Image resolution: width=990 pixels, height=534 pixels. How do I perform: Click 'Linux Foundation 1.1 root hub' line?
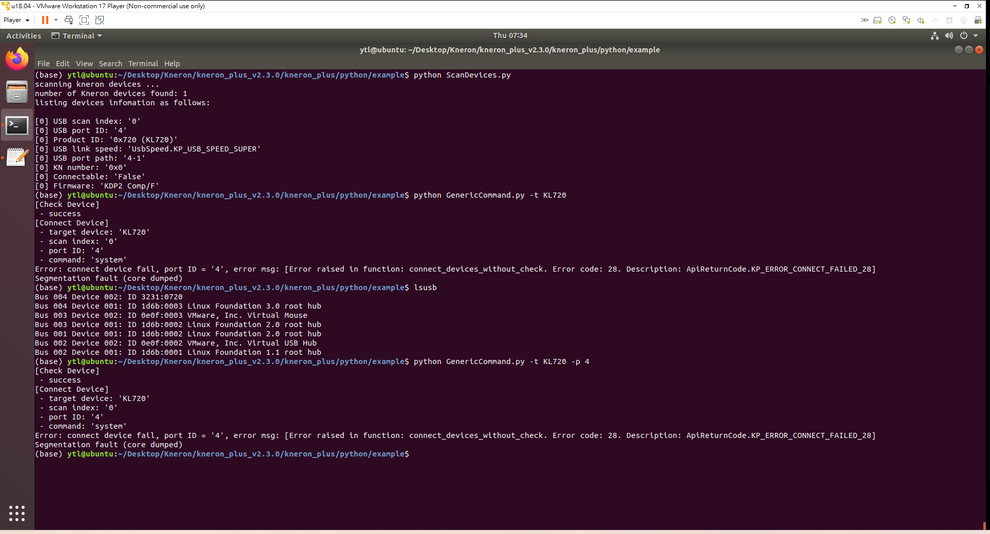point(178,352)
